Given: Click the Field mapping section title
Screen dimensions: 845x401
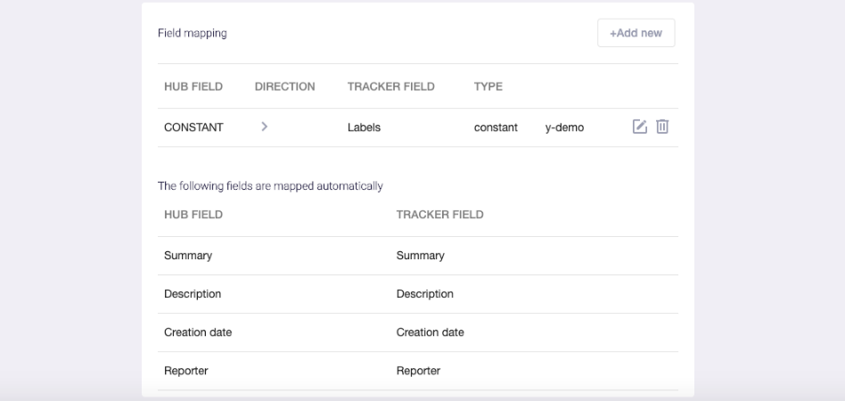Looking at the screenshot, I should pyautogui.click(x=193, y=33).
